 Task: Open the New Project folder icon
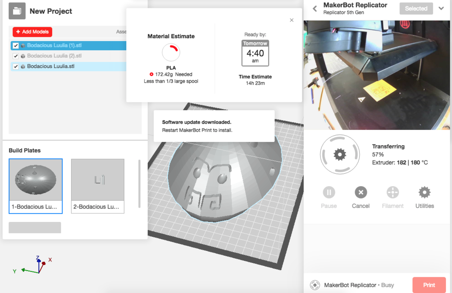[17, 11]
